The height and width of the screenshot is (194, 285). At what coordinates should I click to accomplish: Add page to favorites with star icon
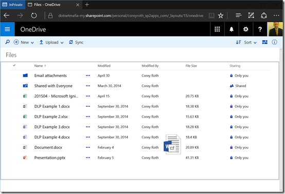click(221, 15)
